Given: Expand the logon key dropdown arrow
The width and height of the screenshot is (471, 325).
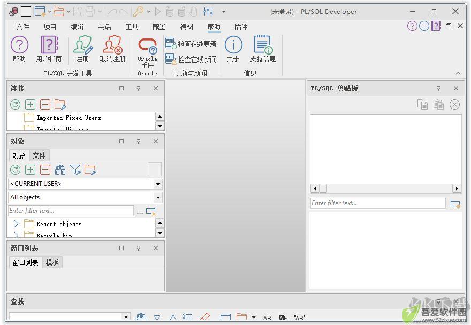Looking at the screenshot, I should point(149,12).
